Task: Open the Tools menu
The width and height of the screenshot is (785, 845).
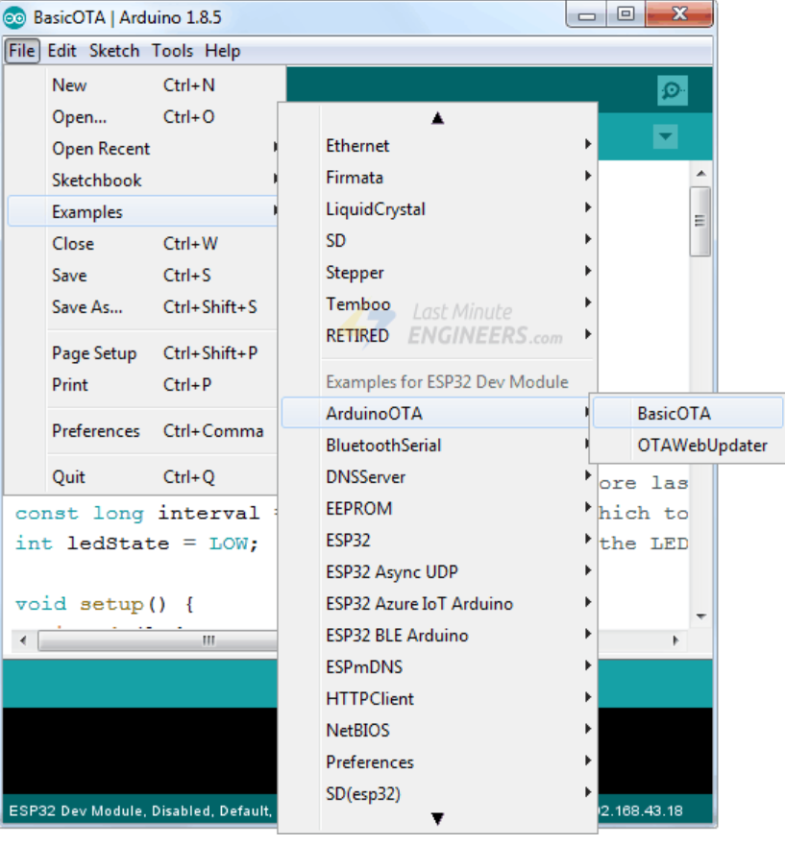Action: 172,51
